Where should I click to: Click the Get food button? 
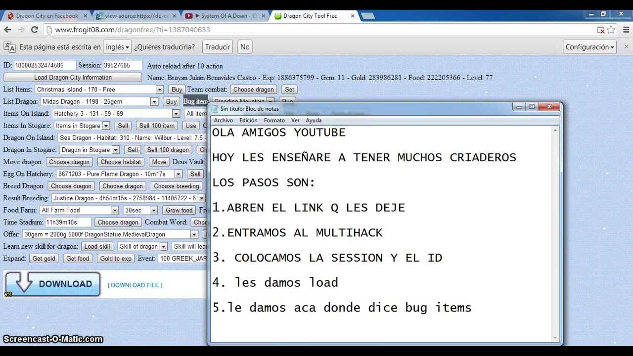78,259
